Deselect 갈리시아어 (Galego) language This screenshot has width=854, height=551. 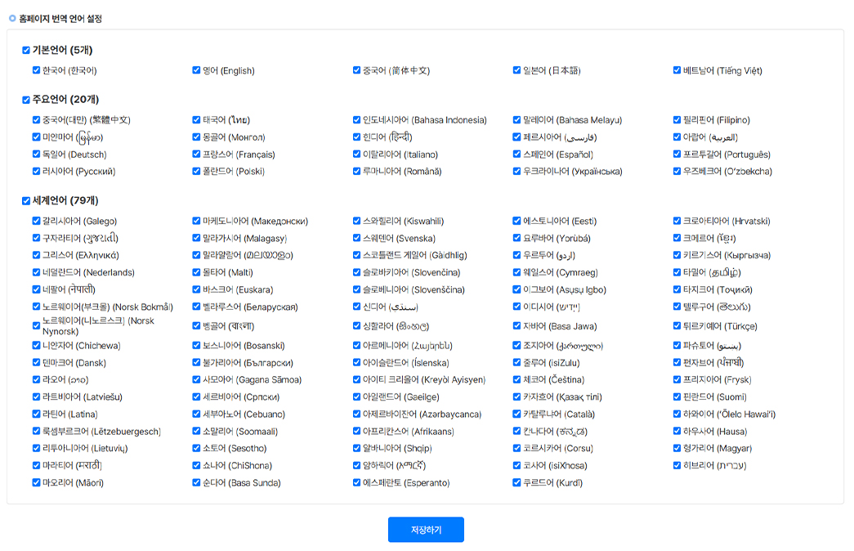[x=37, y=221]
